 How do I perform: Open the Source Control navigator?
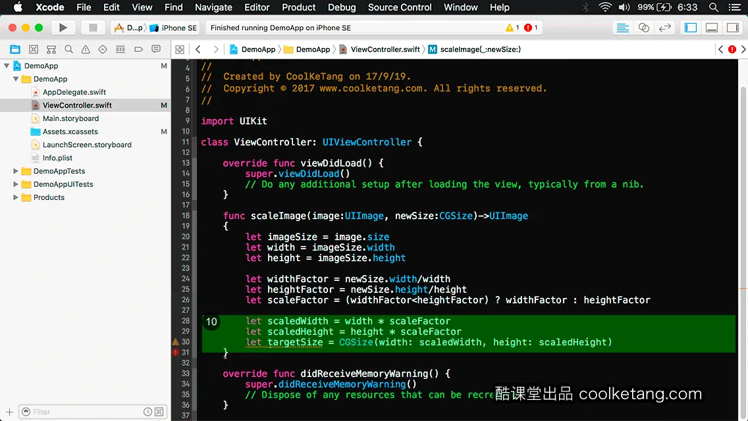(x=34, y=49)
